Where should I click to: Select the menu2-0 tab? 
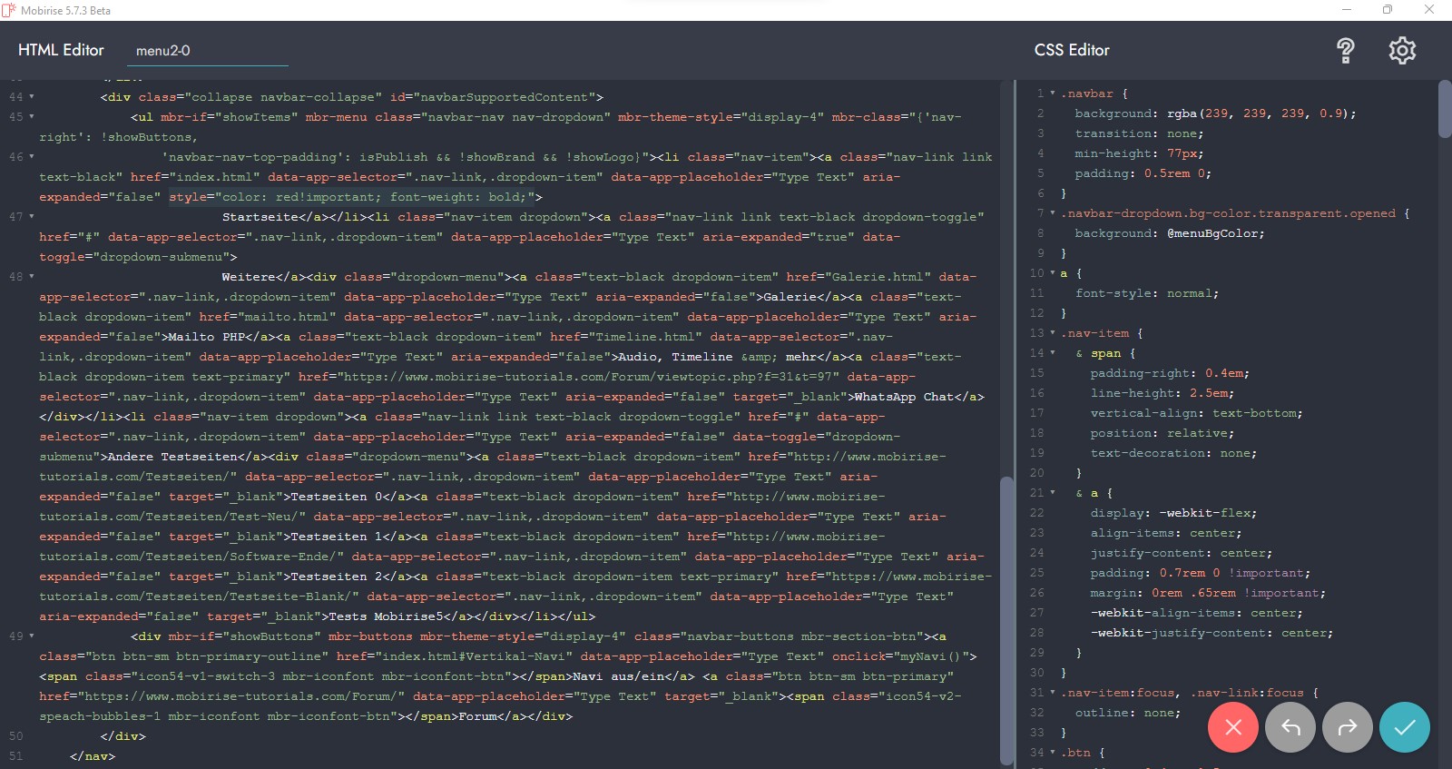coord(163,51)
